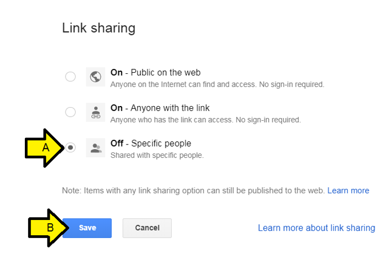Click the 'On - Anyone with the link' label

click(160, 108)
